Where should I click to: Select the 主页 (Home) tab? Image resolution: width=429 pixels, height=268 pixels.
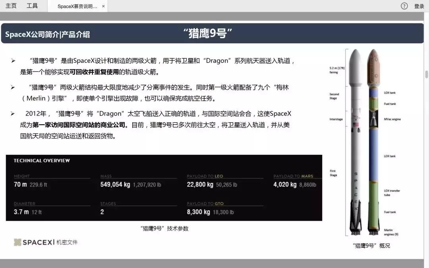click(11, 6)
